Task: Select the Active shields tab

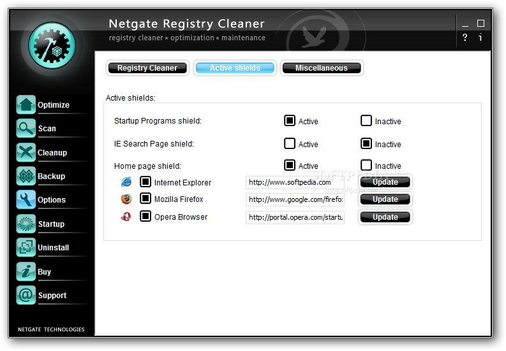Action: pyautogui.click(x=235, y=68)
